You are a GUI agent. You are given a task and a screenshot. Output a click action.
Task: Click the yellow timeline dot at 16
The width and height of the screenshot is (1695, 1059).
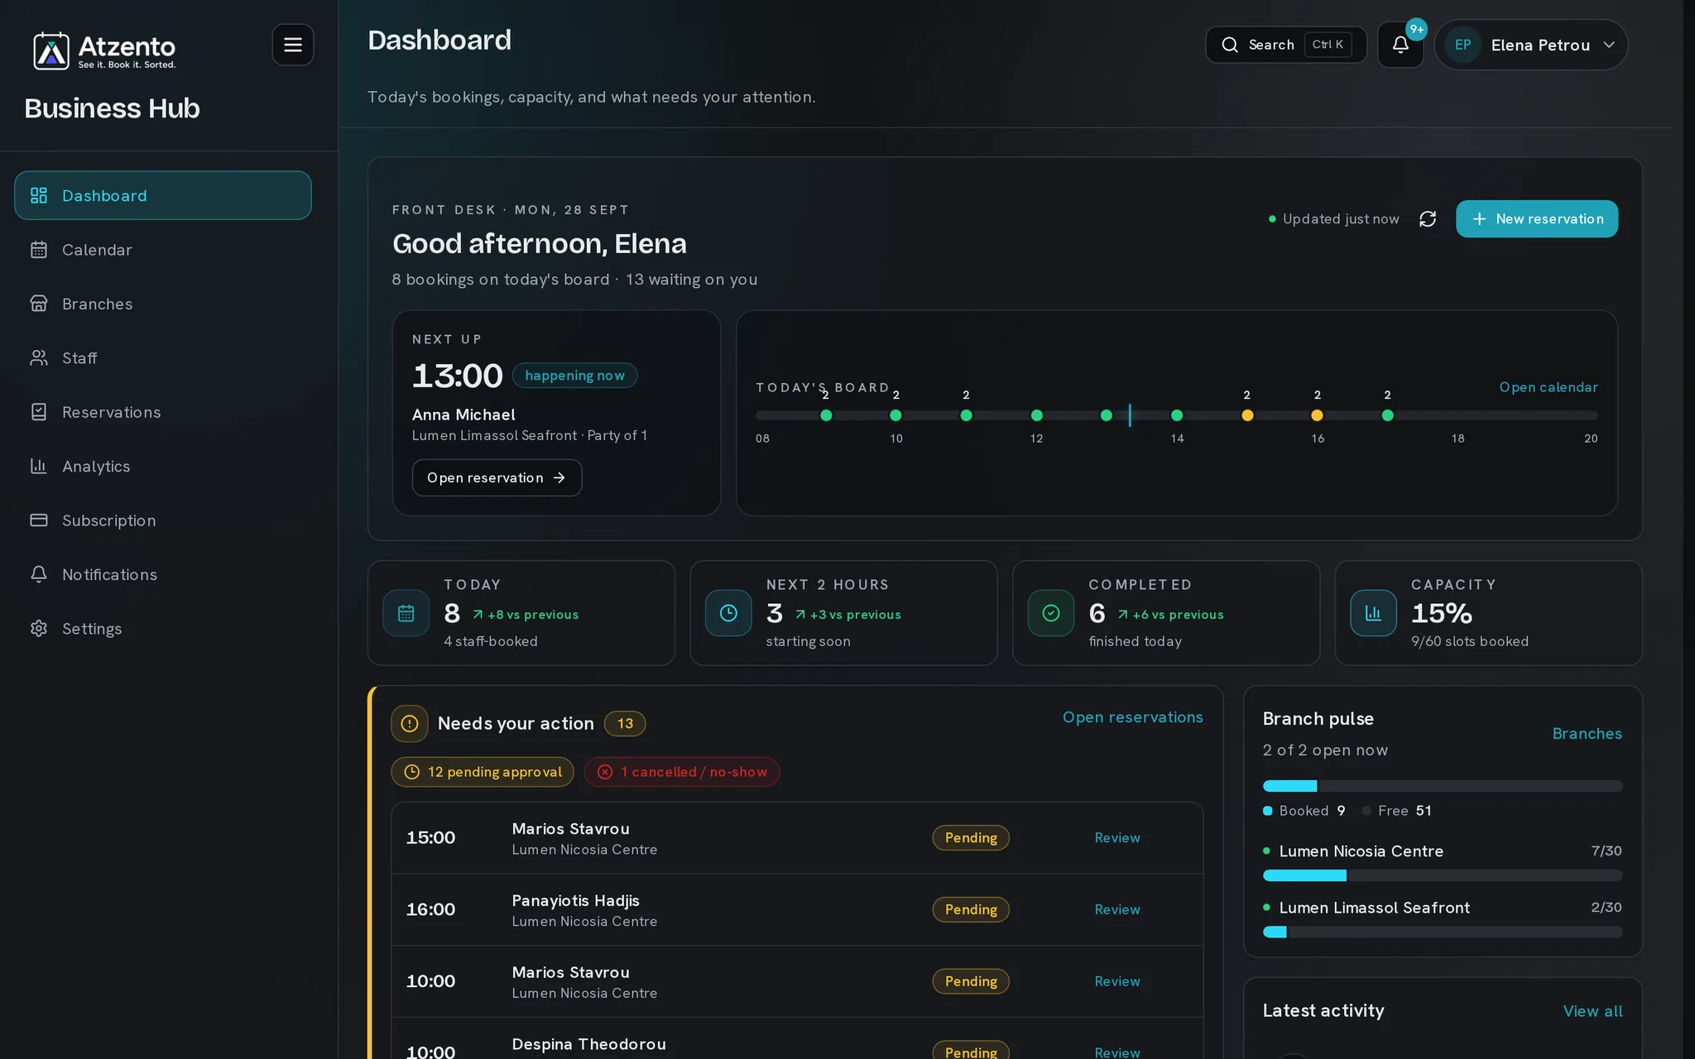click(x=1317, y=415)
